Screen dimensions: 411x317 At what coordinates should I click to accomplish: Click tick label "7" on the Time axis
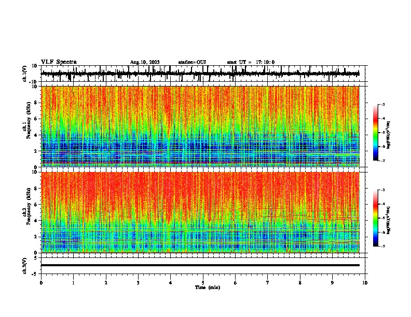point(268,283)
